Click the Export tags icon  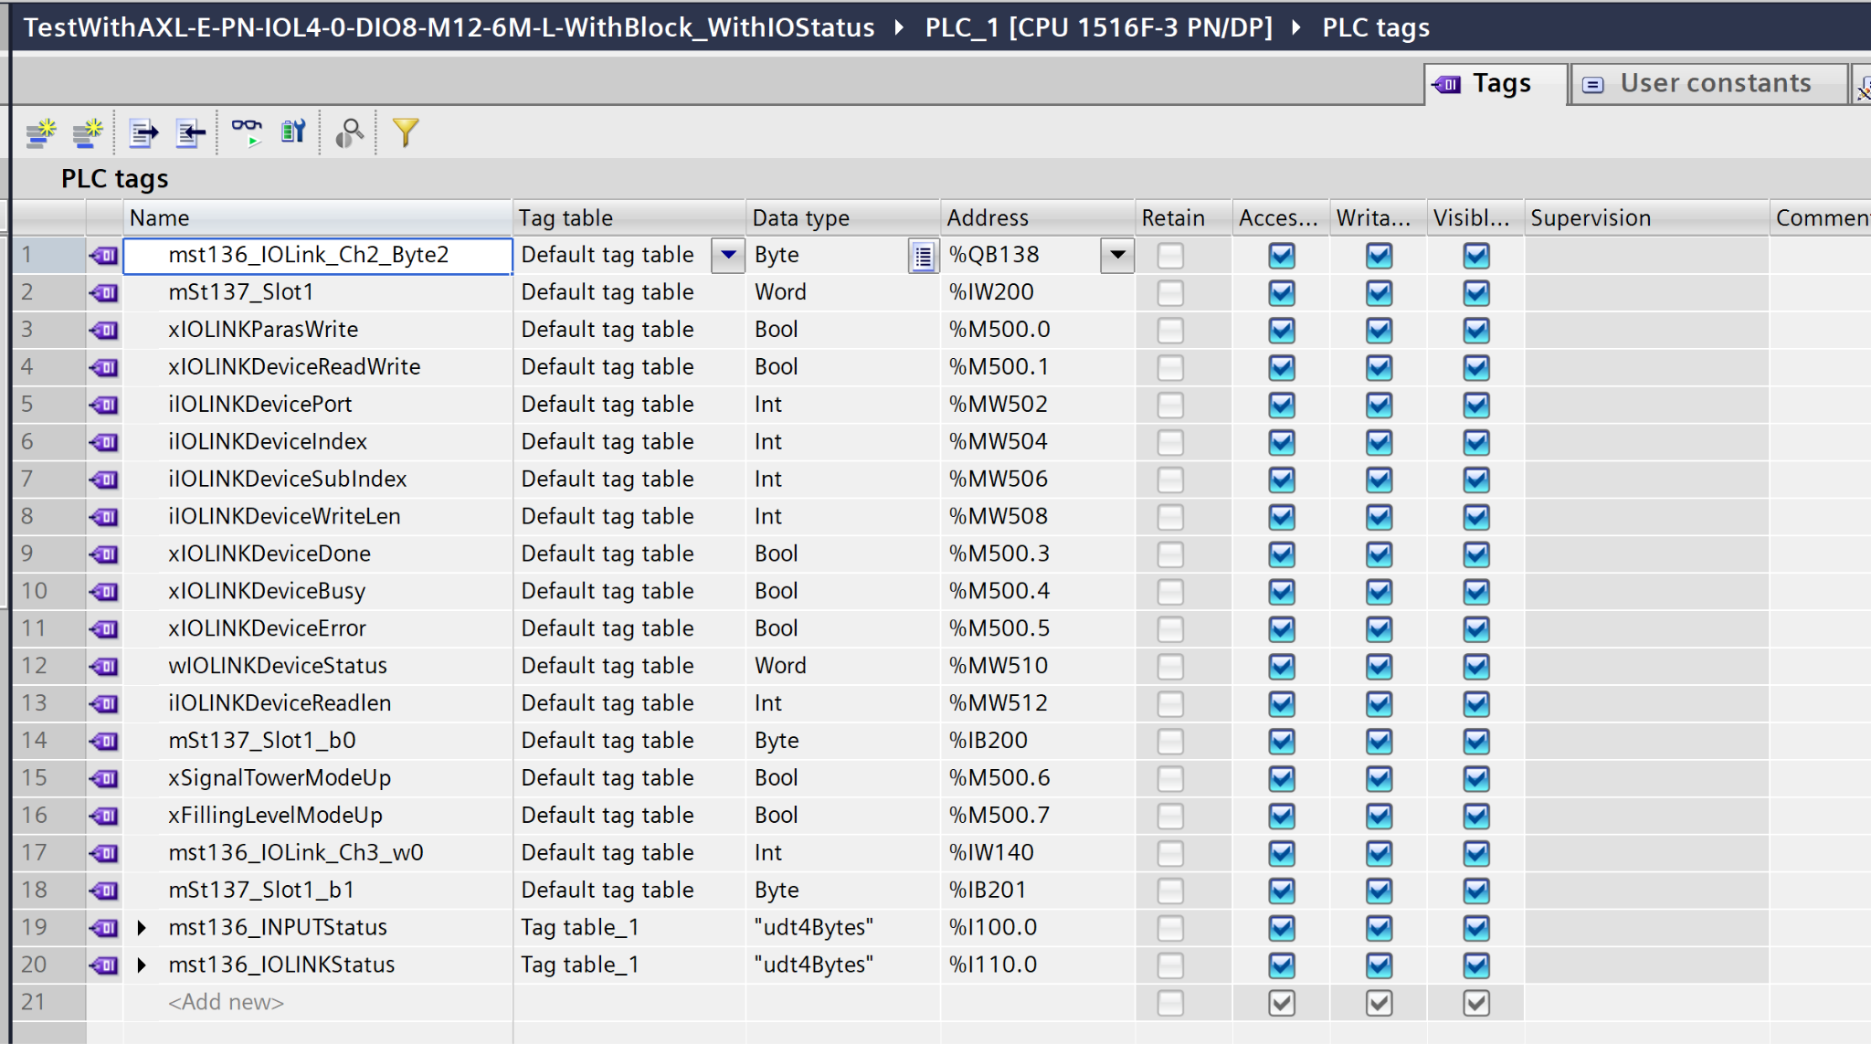point(143,133)
